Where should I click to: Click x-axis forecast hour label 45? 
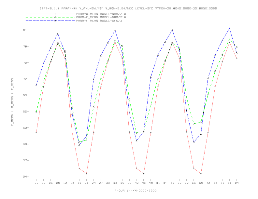pos(144,183)
